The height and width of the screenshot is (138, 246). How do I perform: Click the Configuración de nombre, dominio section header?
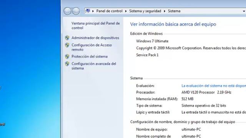[x=183, y=122]
